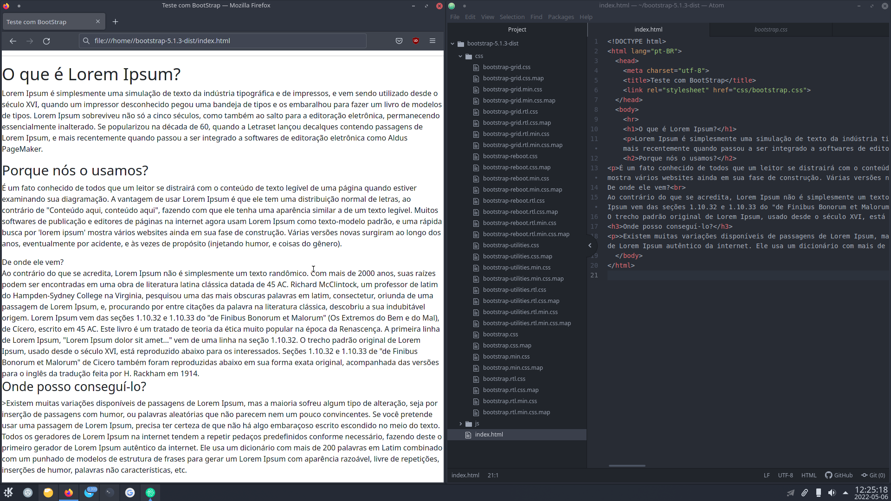Image resolution: width=891 pixels, height=501 pixels.
Task: Reload the Firefox page
Action: click(46, 41)
